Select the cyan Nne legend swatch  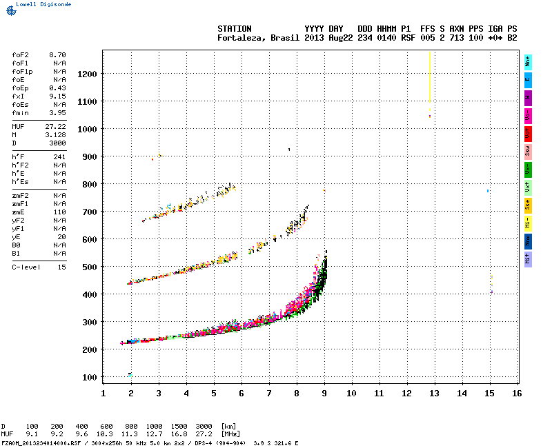pos(528,63)
